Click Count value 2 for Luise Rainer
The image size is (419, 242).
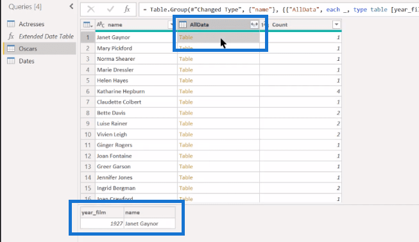338,124
